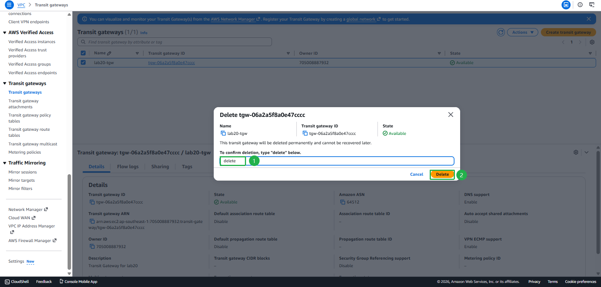The width and height of the screenshot is (601, 287).
Task: Open Cloud WAN external link in sidebar
Action: click(x=22, y=218)
